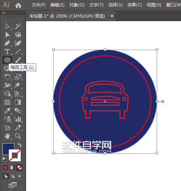Open the 文件(F) menu

point(38,5)
